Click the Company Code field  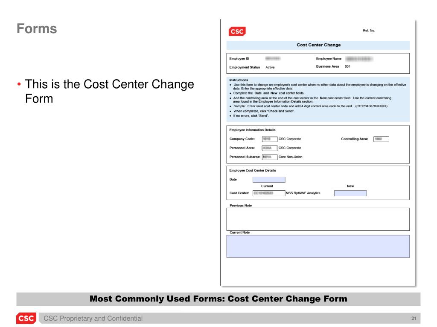[x=270, y=139]
